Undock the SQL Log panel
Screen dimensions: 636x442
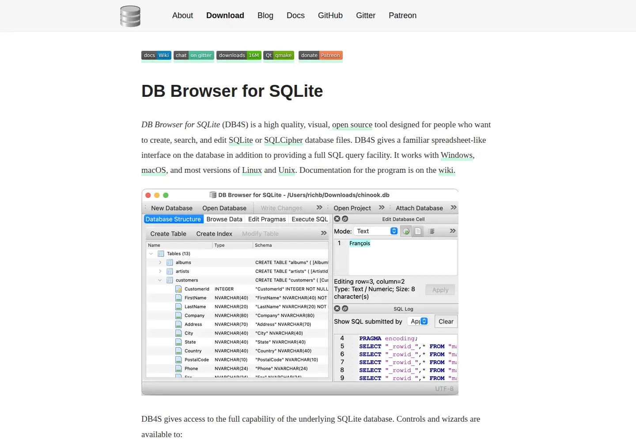click(345, 309)
